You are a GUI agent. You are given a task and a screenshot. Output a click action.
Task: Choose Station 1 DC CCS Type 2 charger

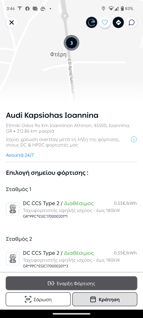(71, 209)
